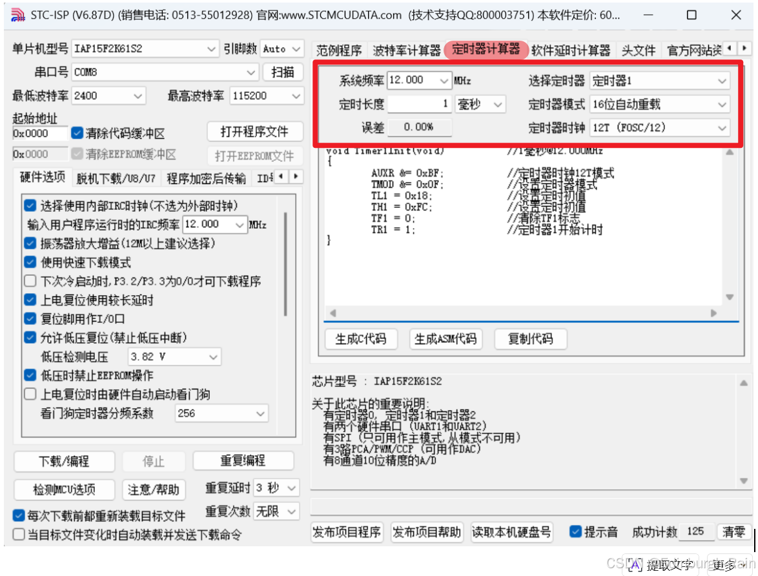Viewport: 758px width, 576px height.
Task: Toggle 允许低压复位 checkbox
Action: click(x=30, y=338)
